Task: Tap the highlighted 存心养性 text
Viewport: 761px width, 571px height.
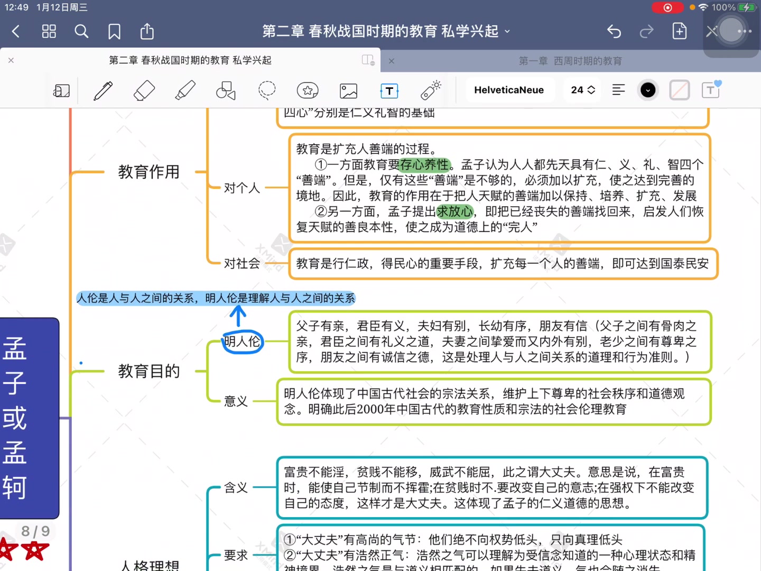Action: click(x=424, y=165)
